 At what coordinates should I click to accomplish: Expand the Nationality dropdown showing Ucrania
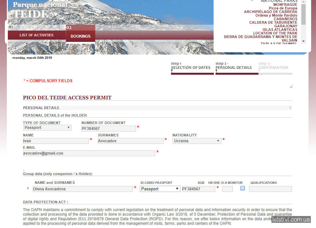click(197, 141)
